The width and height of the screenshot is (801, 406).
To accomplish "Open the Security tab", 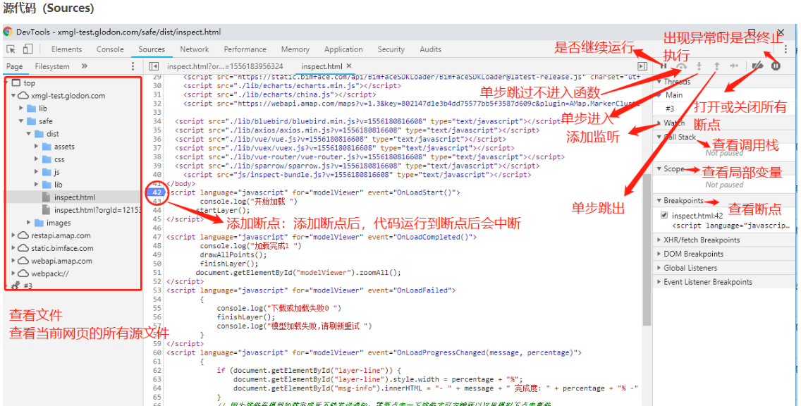I will [391, 49].
